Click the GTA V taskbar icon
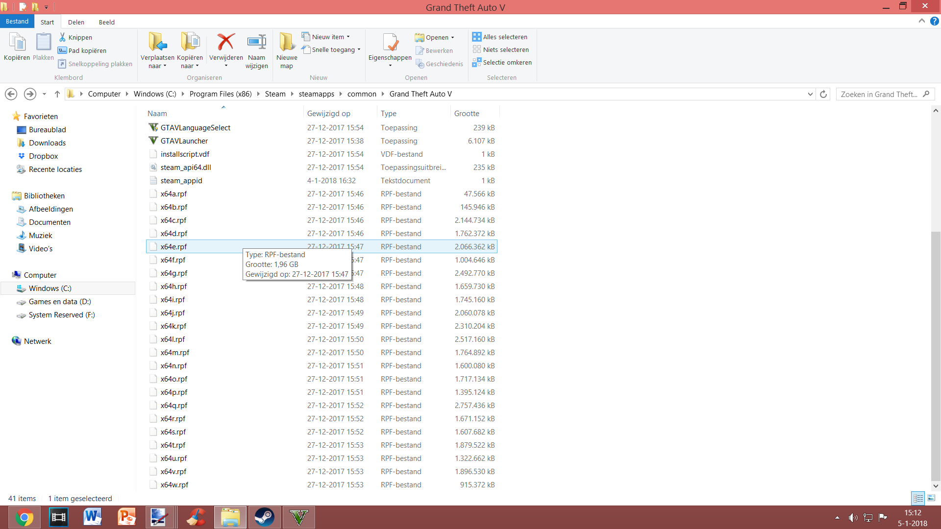941x529 pixels. [298, 517]
